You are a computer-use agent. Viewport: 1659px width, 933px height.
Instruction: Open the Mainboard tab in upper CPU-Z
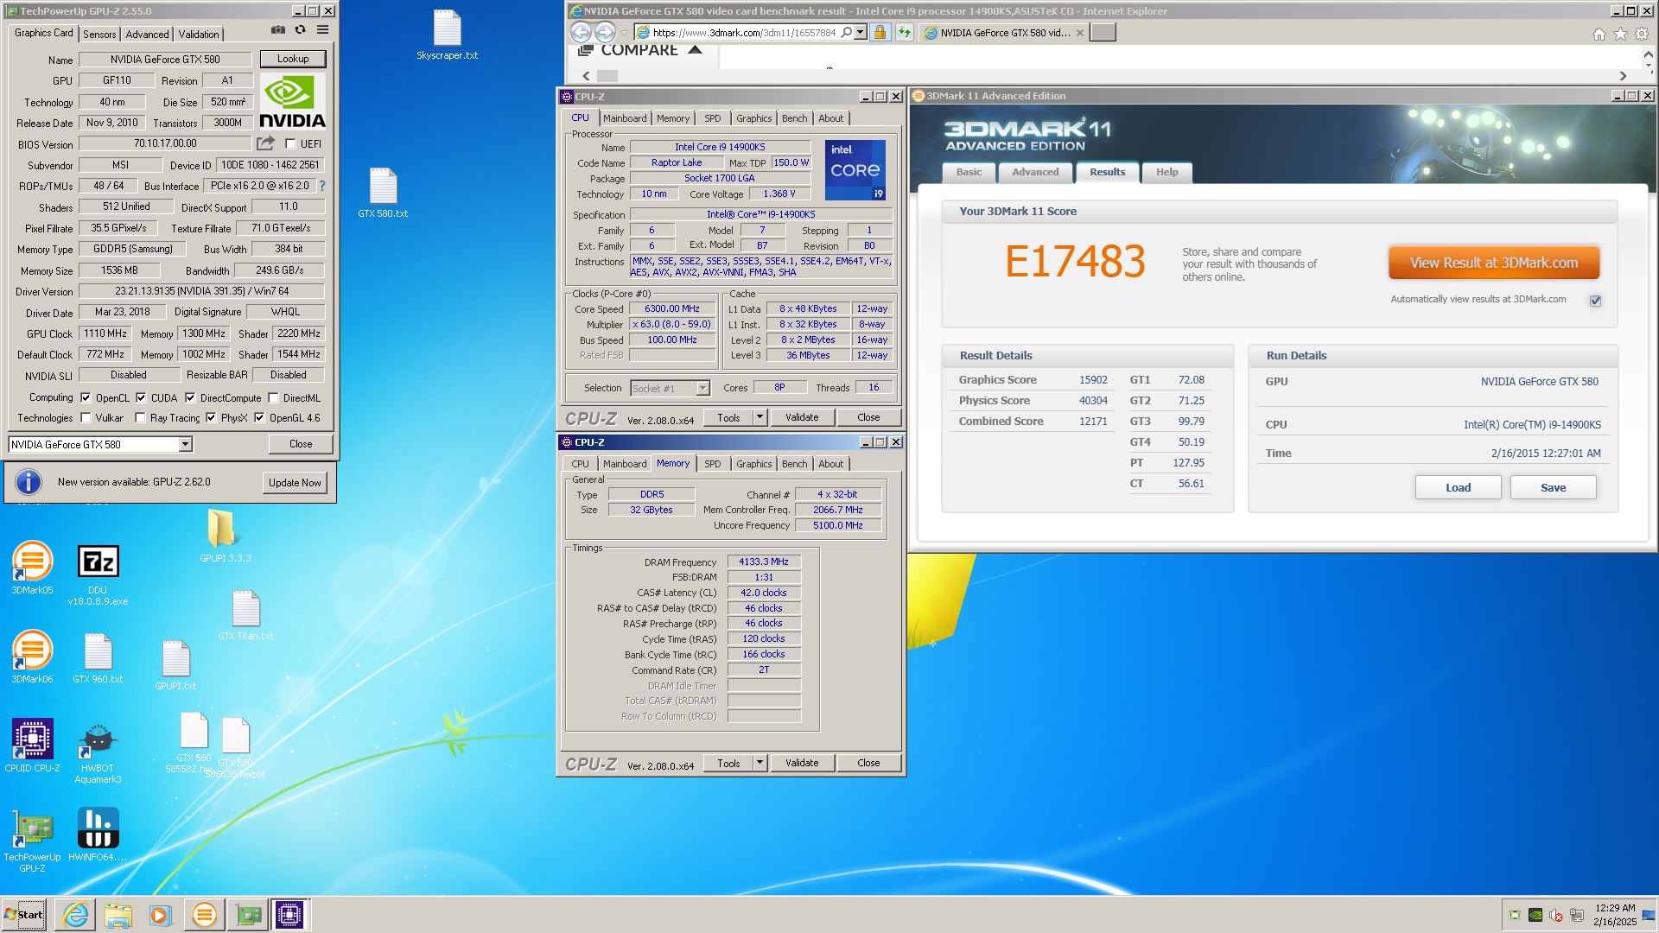coord(624,118)
